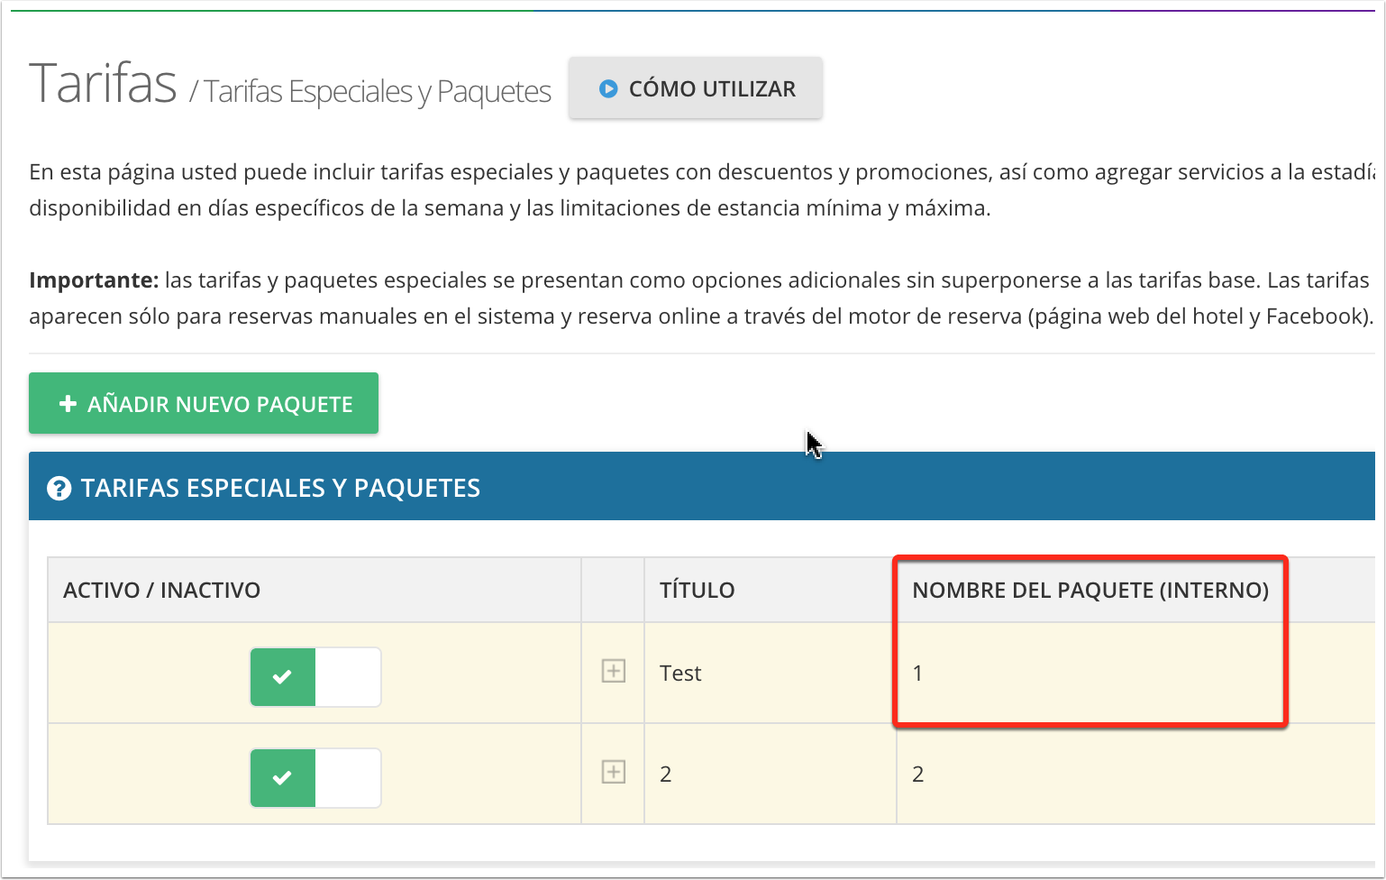Click the plus icon on Añadir Nuevo Paquete

click(x=68, y=404)
